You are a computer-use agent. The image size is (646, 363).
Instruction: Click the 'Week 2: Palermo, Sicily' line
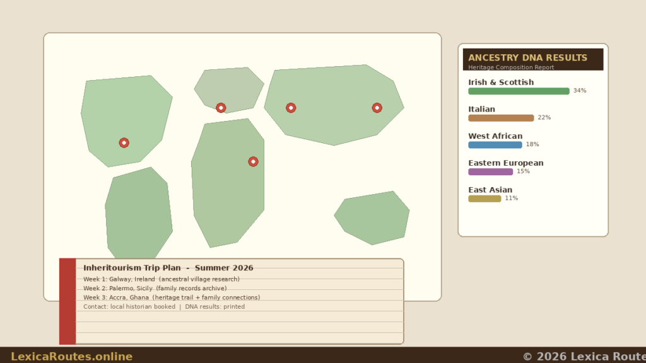tap(155, 288)
